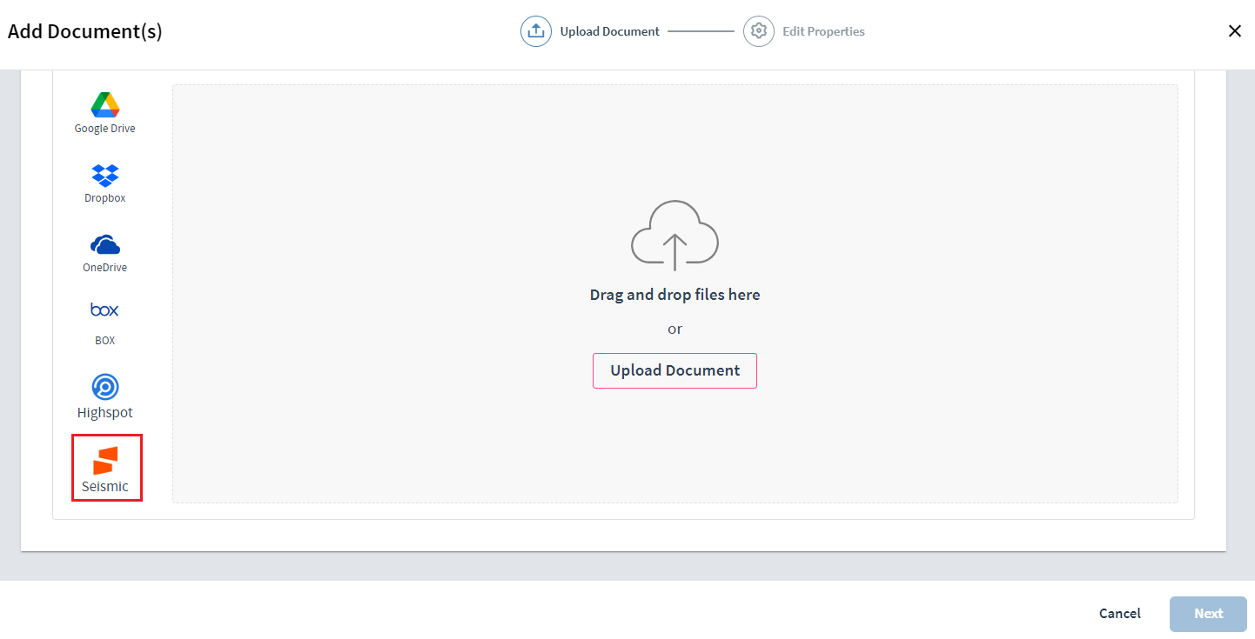The image size is (1255, 639).
Task: Click the 'Seismic' label text
Action: [x=105, y=487]
